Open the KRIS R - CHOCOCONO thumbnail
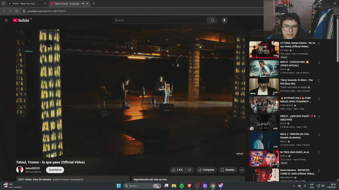The image size is (339, 190). tap(264, 68)
